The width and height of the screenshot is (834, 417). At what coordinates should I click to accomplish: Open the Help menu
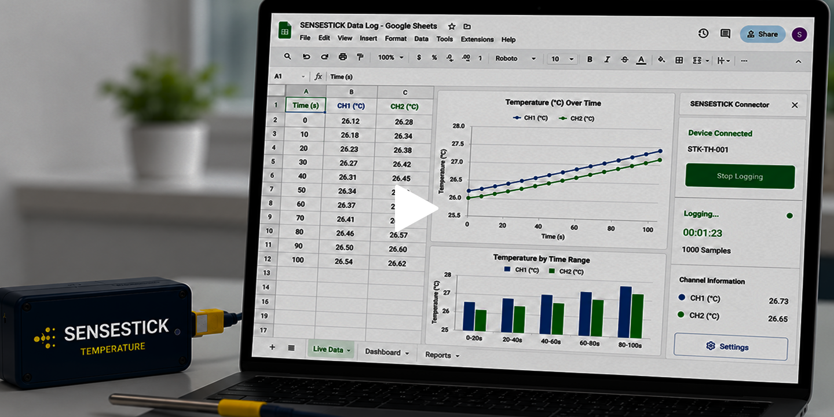[509, 40]
